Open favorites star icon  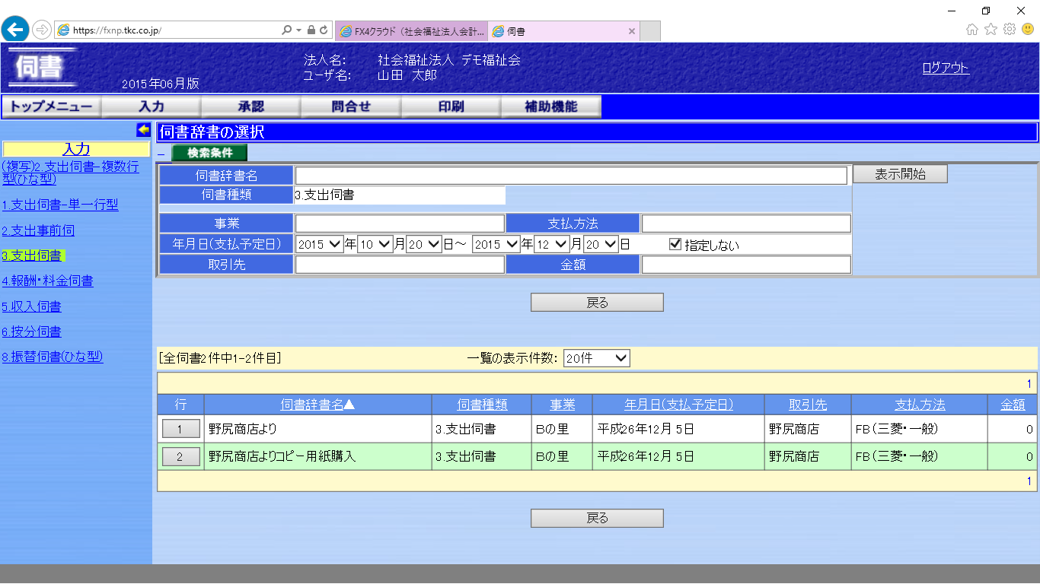[x=991, y=30]
